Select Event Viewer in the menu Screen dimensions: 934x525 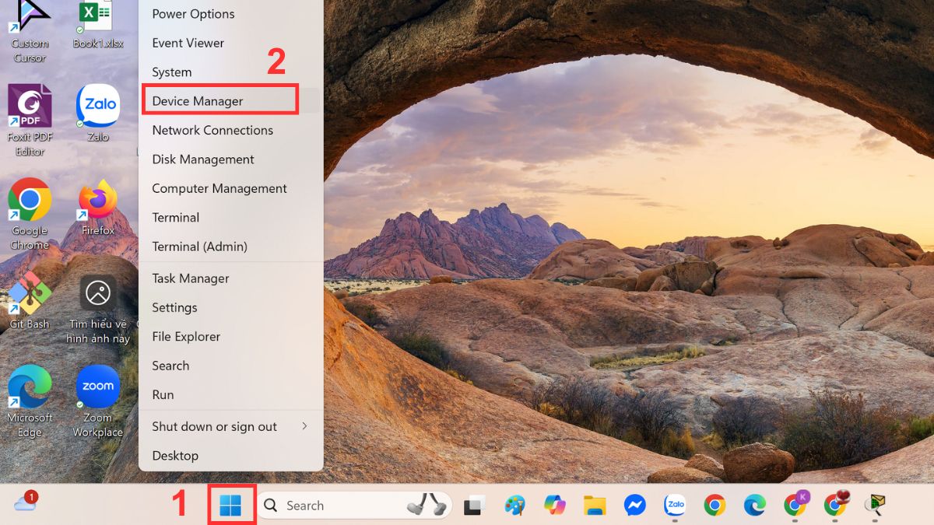click(188, 43)
